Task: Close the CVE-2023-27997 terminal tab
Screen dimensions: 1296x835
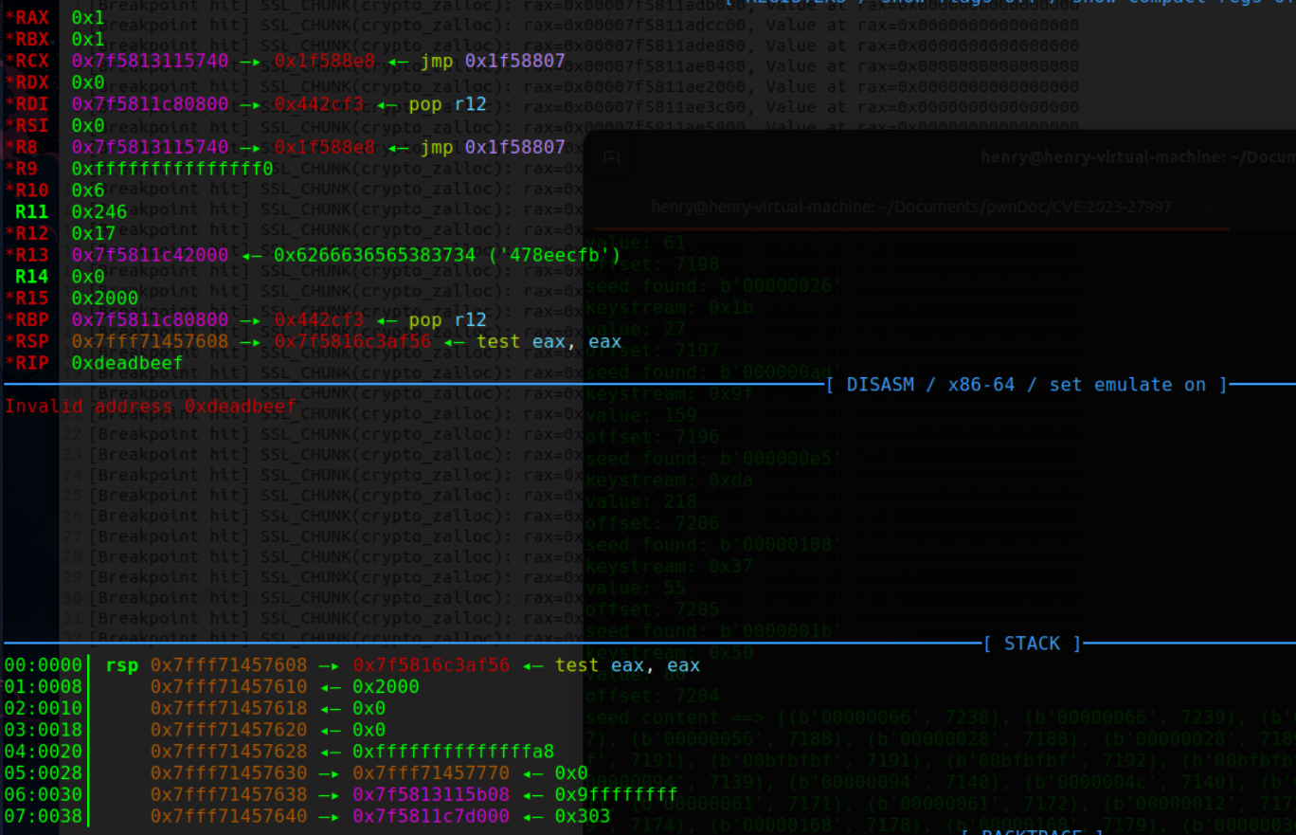Action: [x=1209, y=207]
